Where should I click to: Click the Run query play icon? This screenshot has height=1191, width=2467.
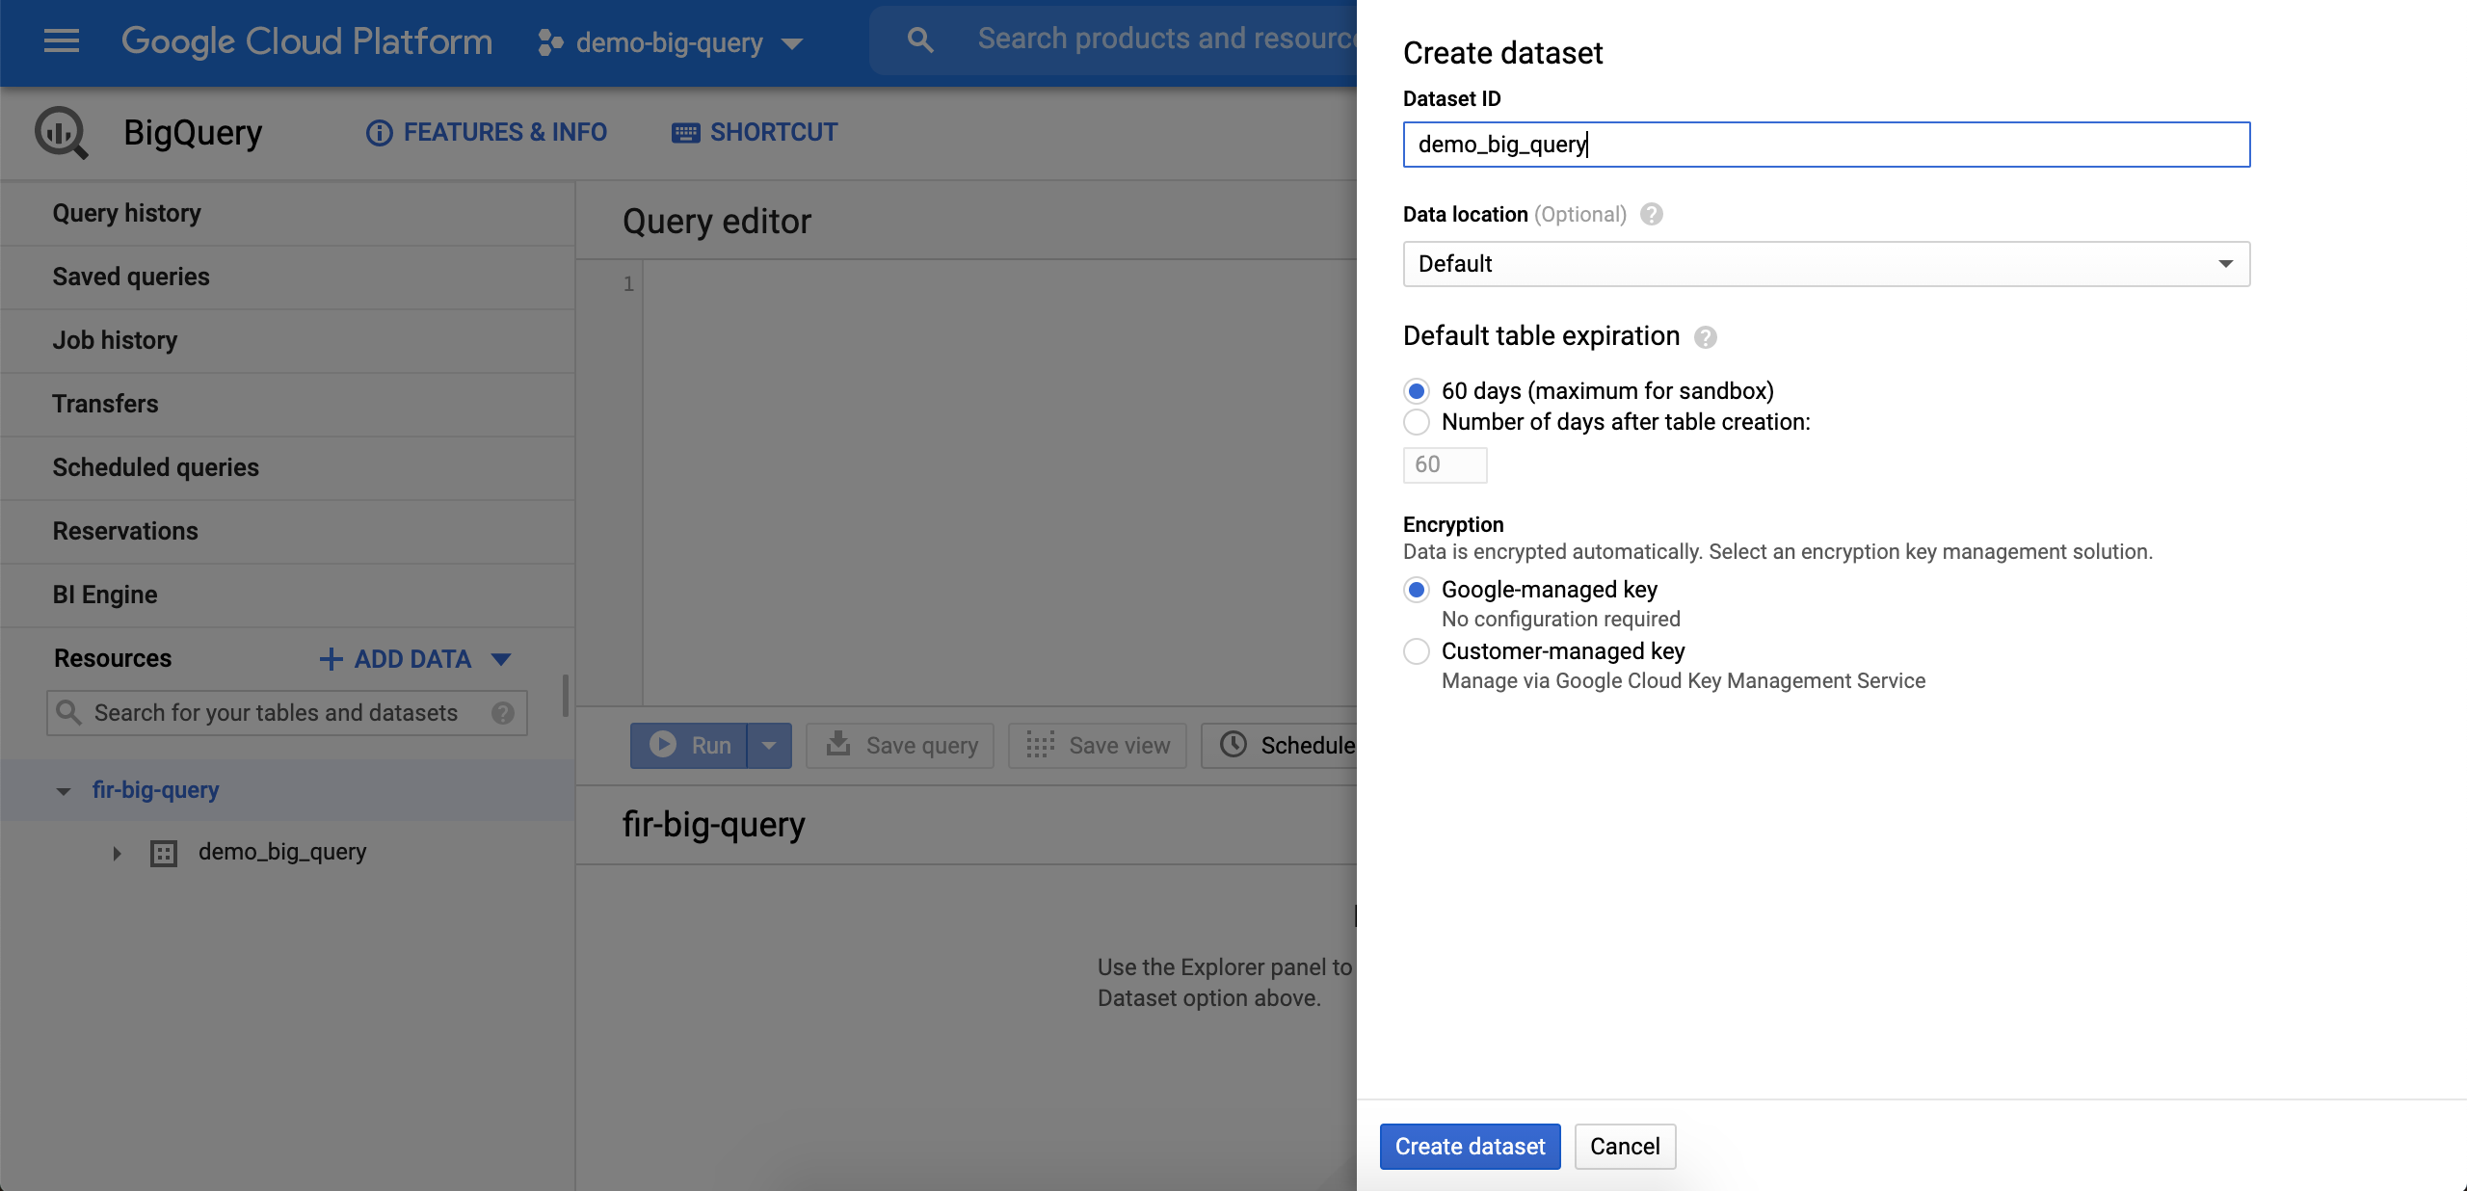662,745
